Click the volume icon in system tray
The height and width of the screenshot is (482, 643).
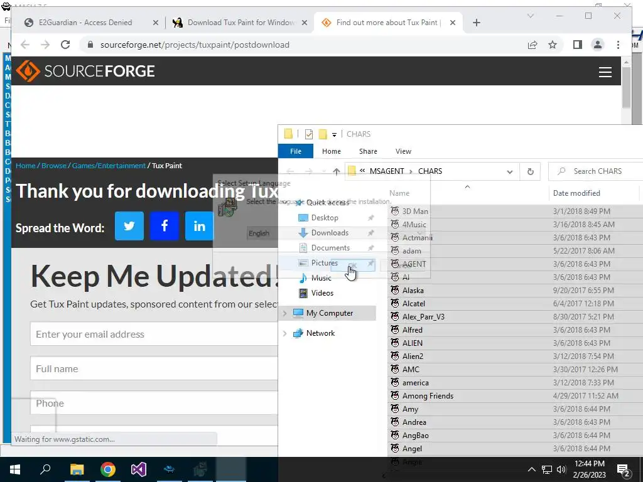tap(561, 469)
